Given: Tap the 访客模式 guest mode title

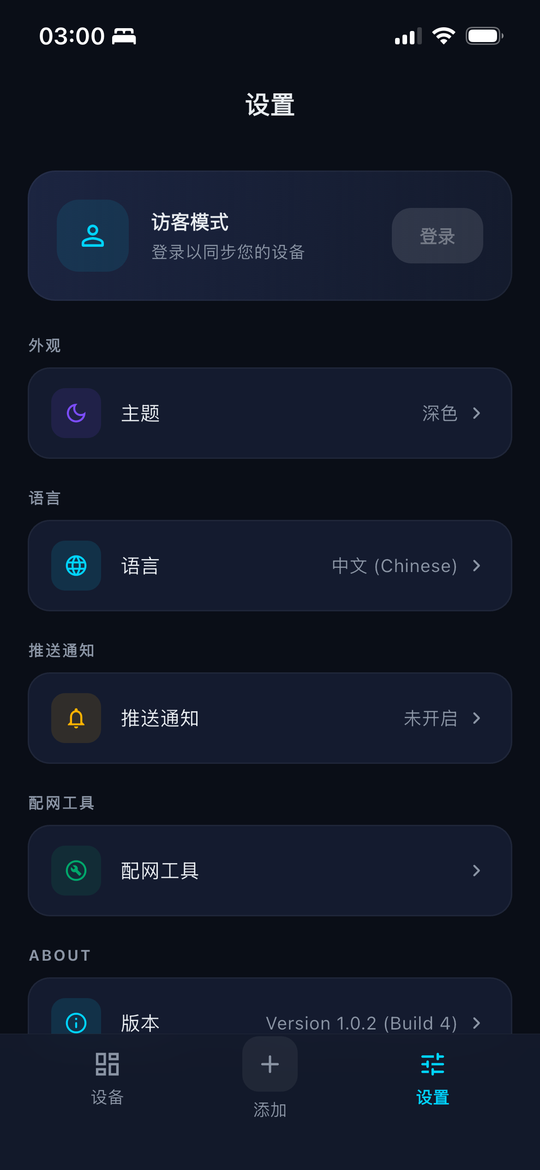Looking at the screenshot, I should pyautogui.click(x=190, y=222).
